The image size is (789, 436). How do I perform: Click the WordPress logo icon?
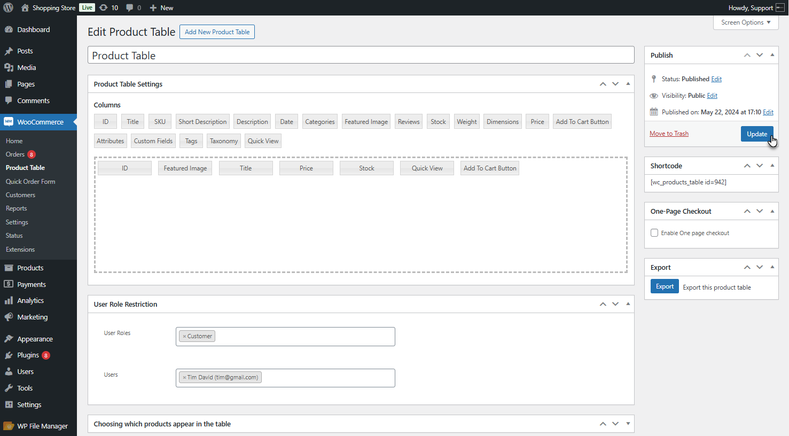click(x=8, y=7)
